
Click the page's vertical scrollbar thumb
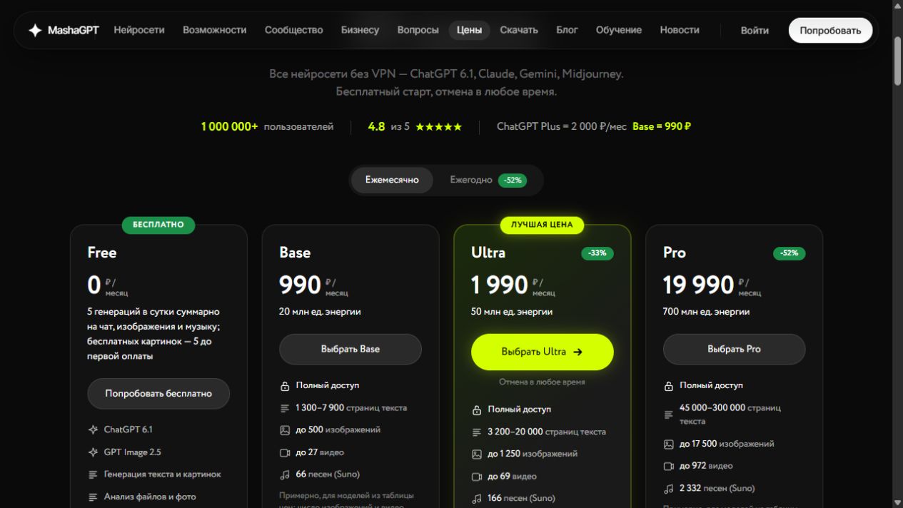tap(897, 61)
